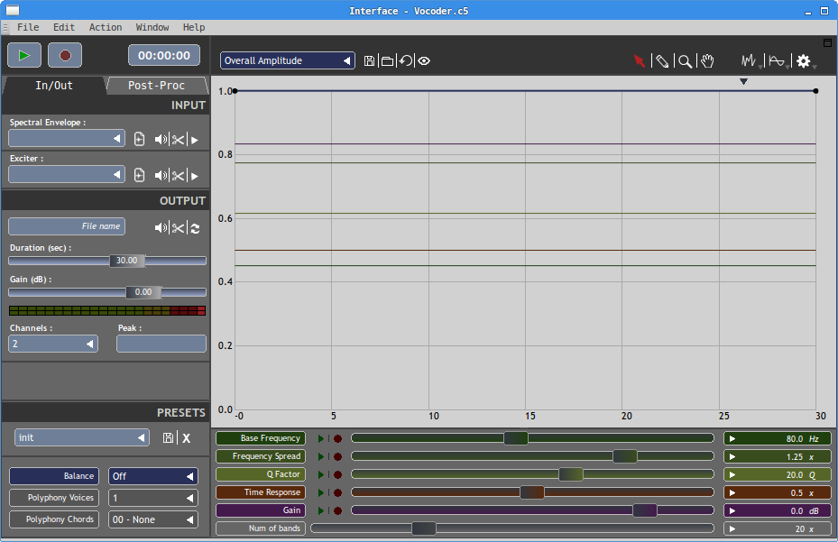The height and width of the screenshot is (542, 838).
Task: Start playback with the green play button
Action: 24,55
